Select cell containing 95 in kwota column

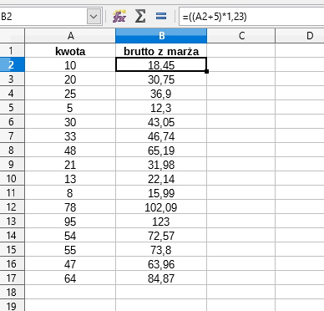click(70, 221)
